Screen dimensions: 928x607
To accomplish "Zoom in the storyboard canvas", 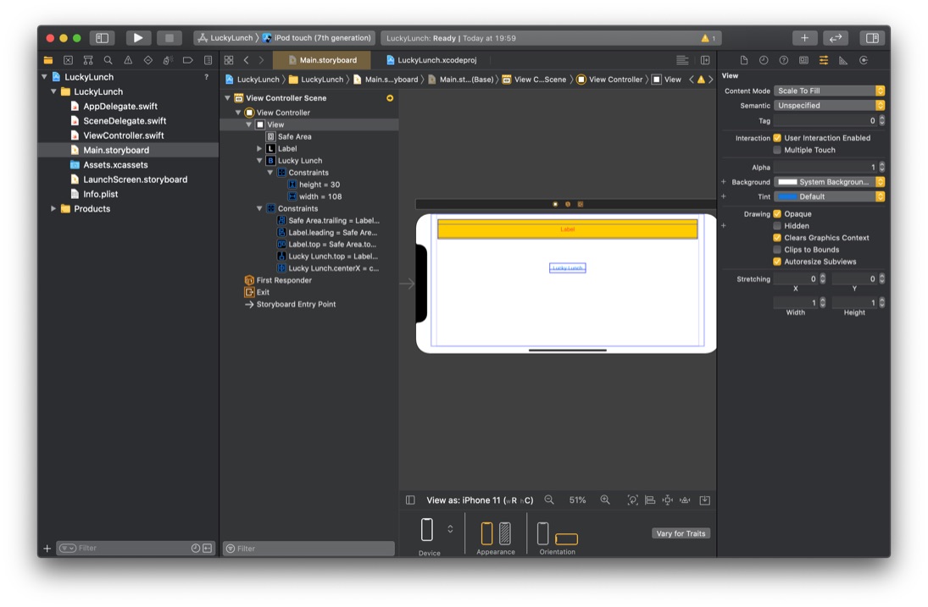I will click(605, 500).
